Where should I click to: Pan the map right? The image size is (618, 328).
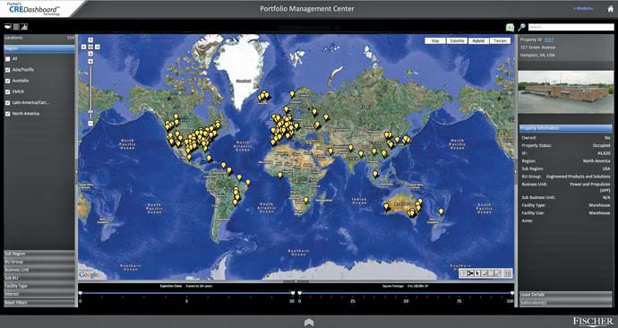[x=97, y=47]
